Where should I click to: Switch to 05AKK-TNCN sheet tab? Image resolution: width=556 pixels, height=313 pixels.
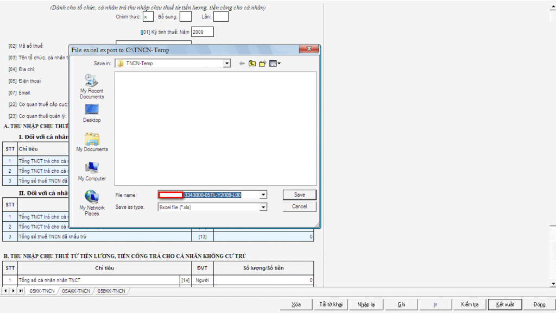[76, 291]
